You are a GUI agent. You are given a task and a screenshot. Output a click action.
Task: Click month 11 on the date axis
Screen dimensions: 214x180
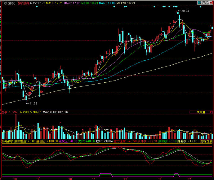click(94, 179)
